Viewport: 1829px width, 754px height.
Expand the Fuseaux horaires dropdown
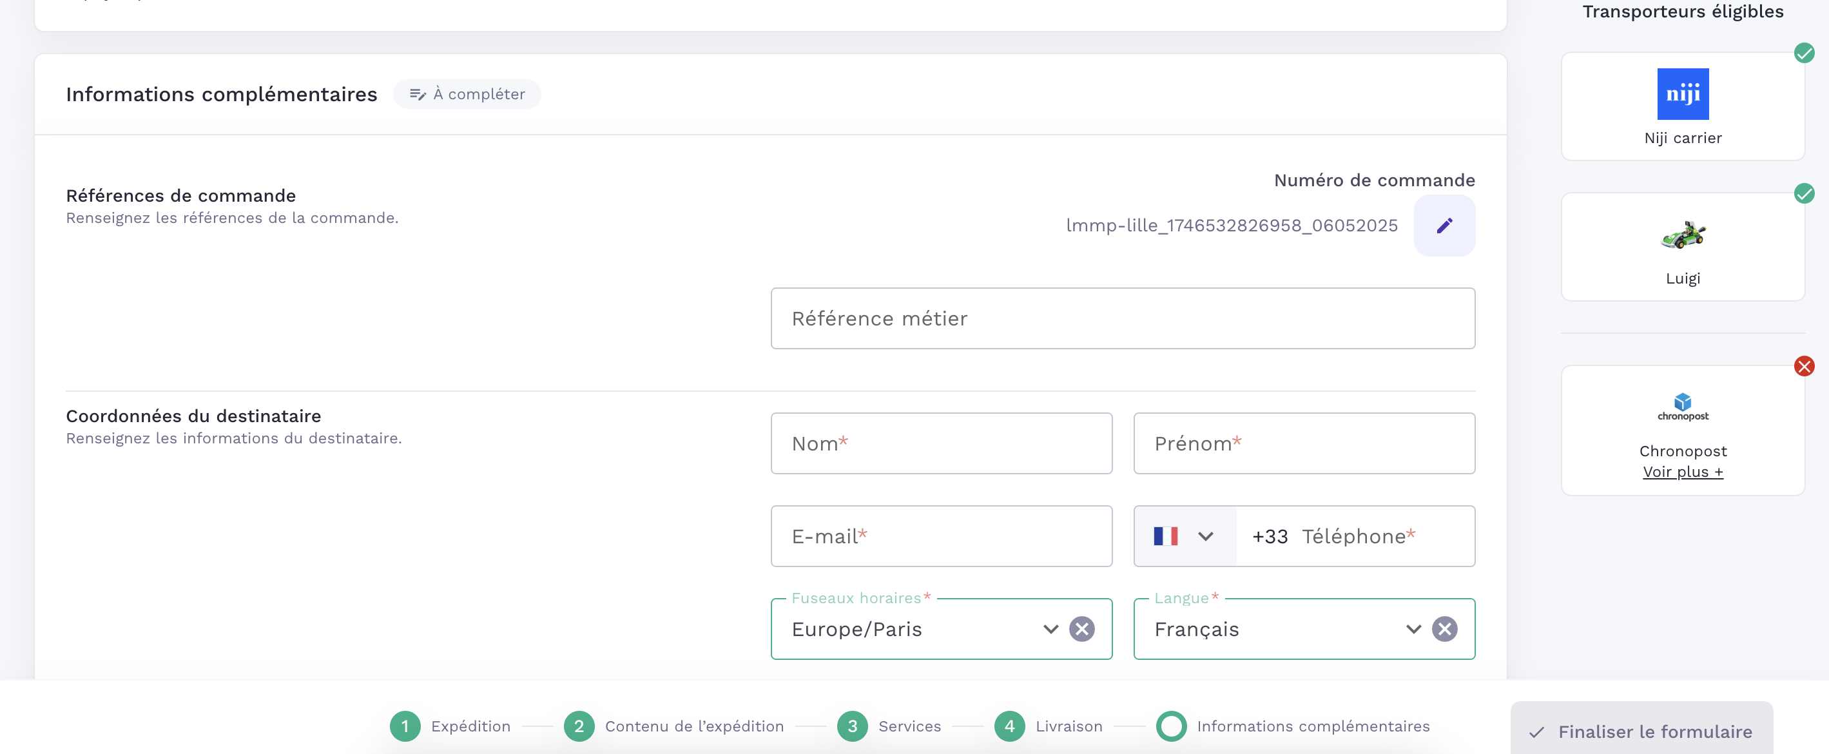[1050, 629]
